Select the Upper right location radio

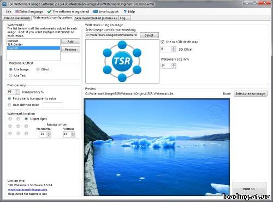pos(26,119)
